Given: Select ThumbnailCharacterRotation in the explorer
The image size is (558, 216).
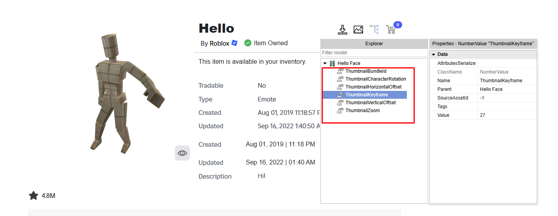Looking at the screenshot, I should [x=375, y=79].
